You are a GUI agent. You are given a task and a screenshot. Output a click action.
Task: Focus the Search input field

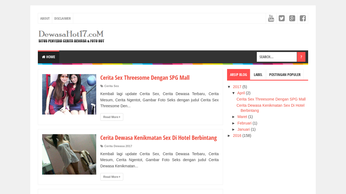[x=277, y=57]
